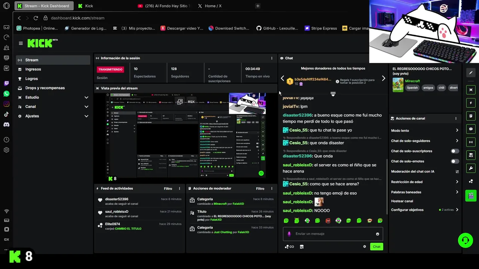
Task: Open the support headset bubble
Action: coord(466,240)
